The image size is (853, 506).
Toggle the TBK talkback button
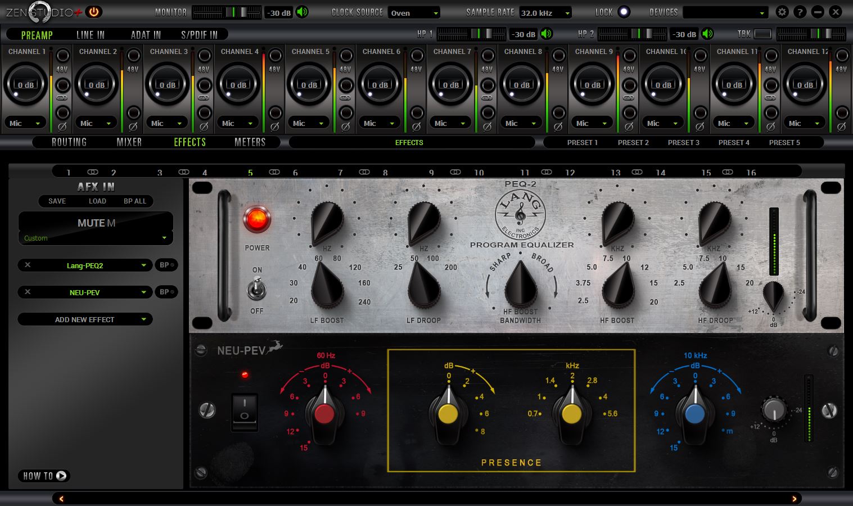coord(762,34)
